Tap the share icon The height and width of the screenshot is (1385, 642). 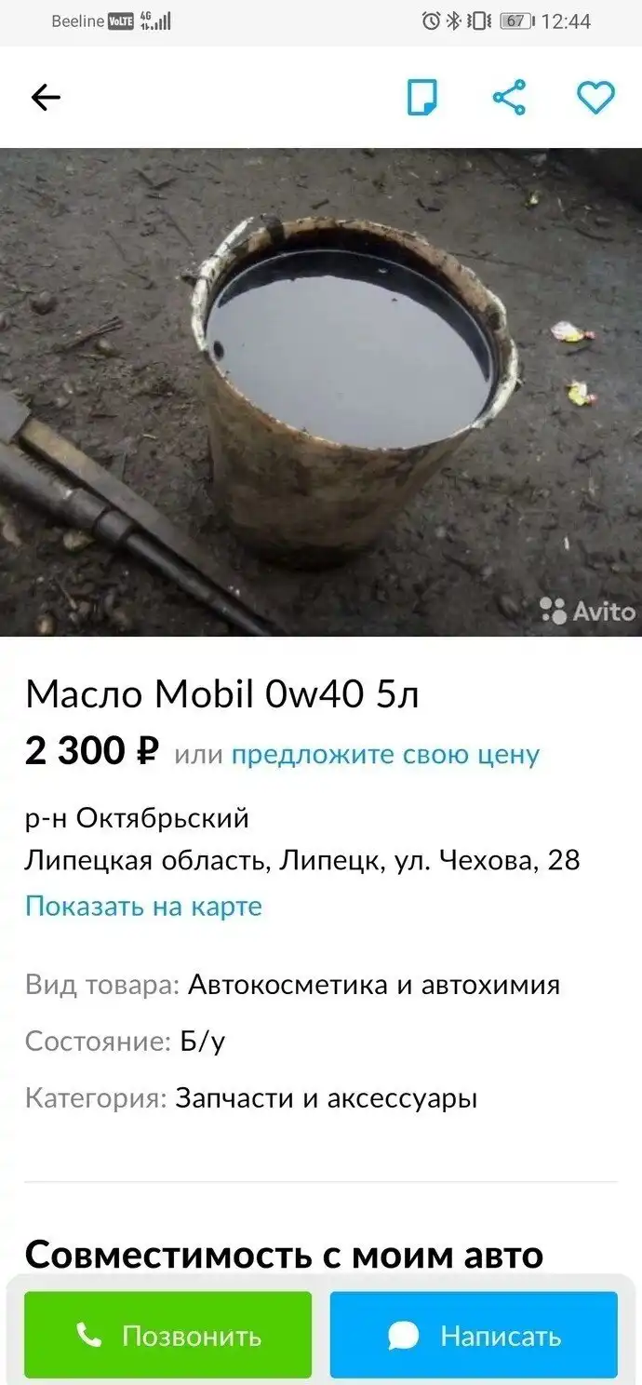point(509,97)
